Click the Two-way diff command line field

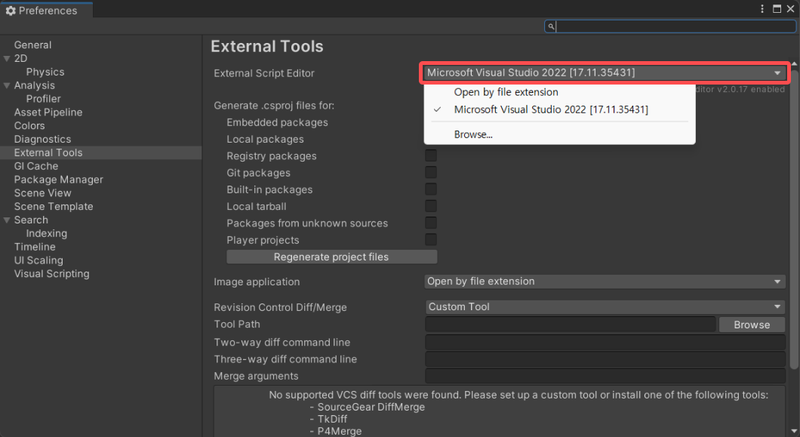click(x=605, y=342)
